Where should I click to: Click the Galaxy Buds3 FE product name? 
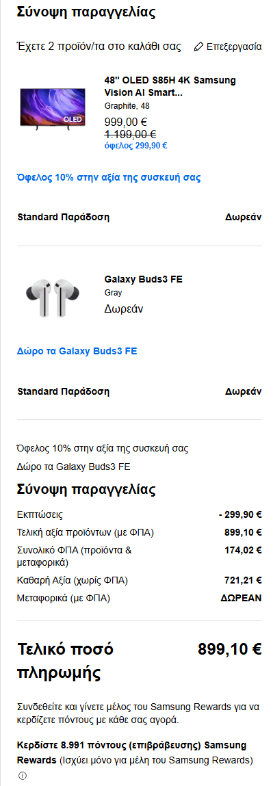coord(143,279)
